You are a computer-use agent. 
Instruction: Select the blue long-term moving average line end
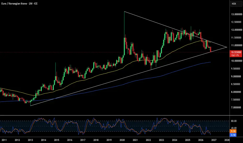pyautogui.click(x=210, y=62)
